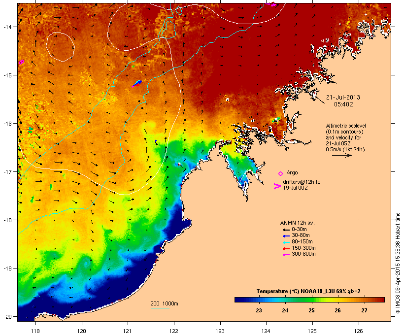Click the magenta 300-600m arrow legend icon
The height and width of the screenshot is (335, 404).
pyautogui.click(x=286, y=255)
